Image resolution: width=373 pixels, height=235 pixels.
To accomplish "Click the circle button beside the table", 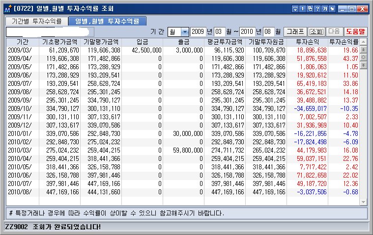I will click(363, 57).
